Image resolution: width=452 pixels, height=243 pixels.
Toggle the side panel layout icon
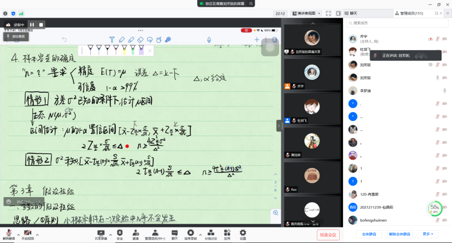coord(338,13)
